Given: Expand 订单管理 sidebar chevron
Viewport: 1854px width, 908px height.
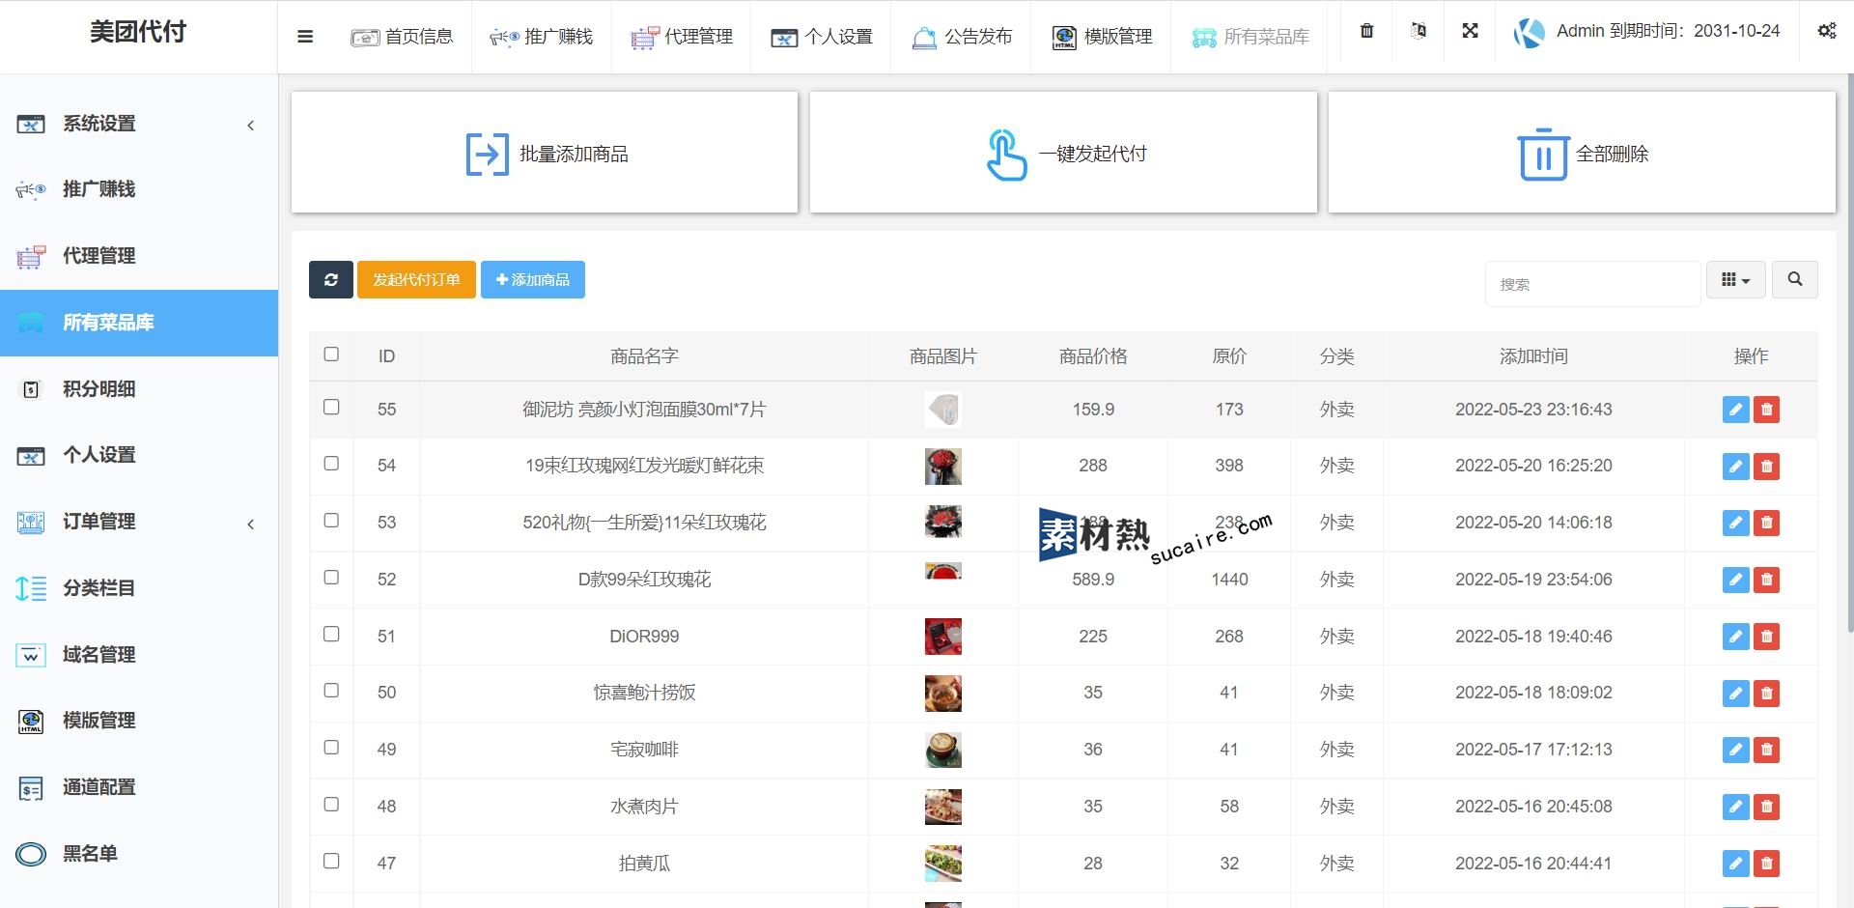Looking at the screenshot, I should tap(251, 525).
